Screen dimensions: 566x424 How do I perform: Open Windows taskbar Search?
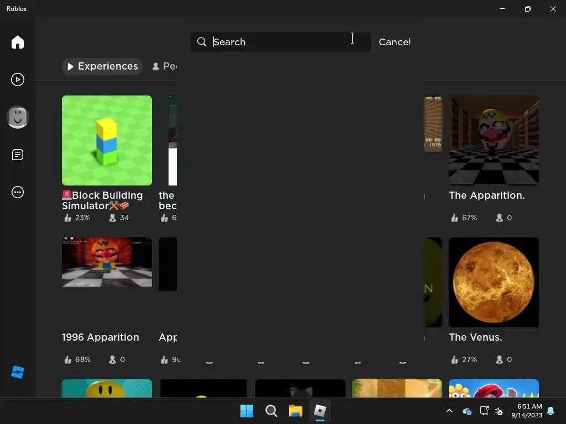271,411
